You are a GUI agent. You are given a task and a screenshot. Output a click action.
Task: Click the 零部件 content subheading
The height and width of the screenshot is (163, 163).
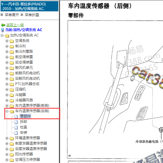click(x=76, y=15)
